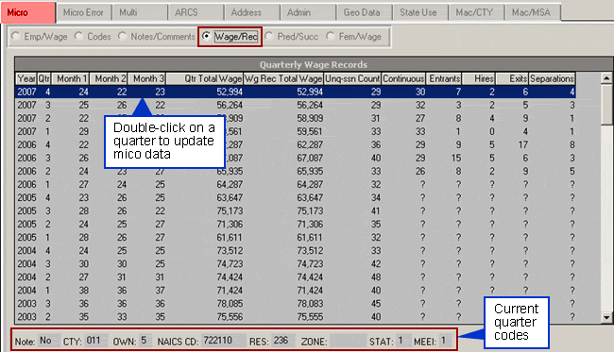The width and height of the screenshot is (614, 352).
Task: Click the CTY field showing 011
Action: [96, 341]
